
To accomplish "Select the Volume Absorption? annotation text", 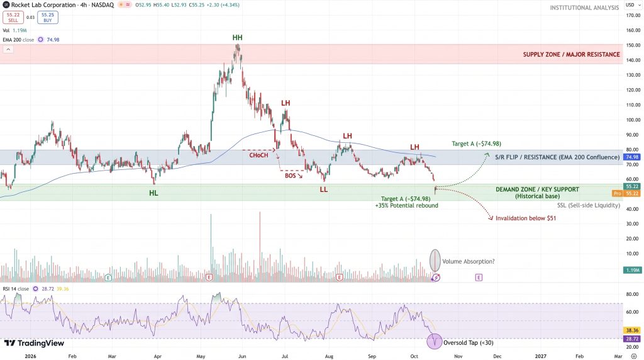I will [468, 261].
